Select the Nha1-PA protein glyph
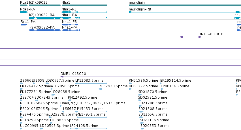Image resolution: width=241 pixels, height=130 pixels. coord(71,30)
